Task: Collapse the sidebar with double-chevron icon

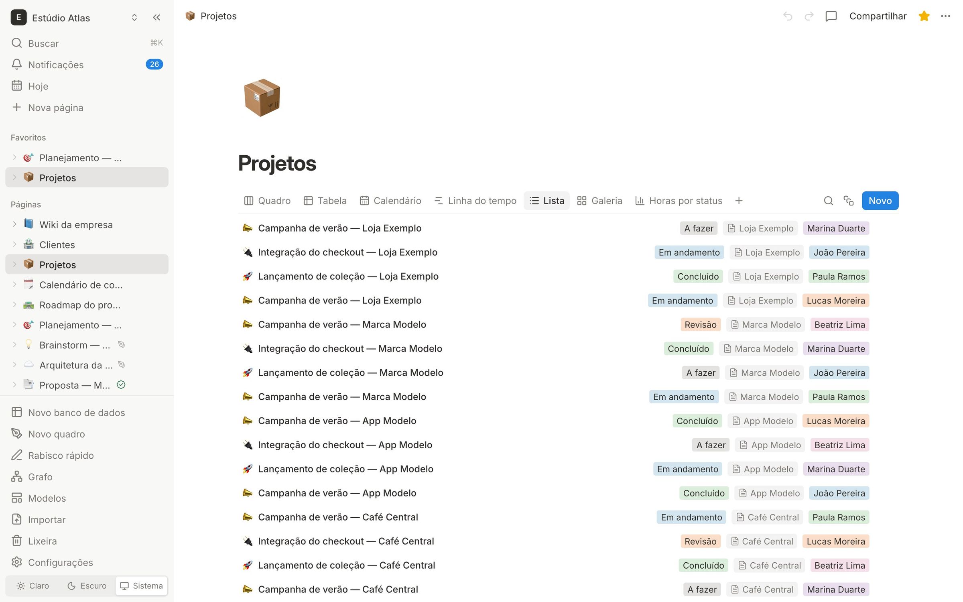Action: pos(156,18)
